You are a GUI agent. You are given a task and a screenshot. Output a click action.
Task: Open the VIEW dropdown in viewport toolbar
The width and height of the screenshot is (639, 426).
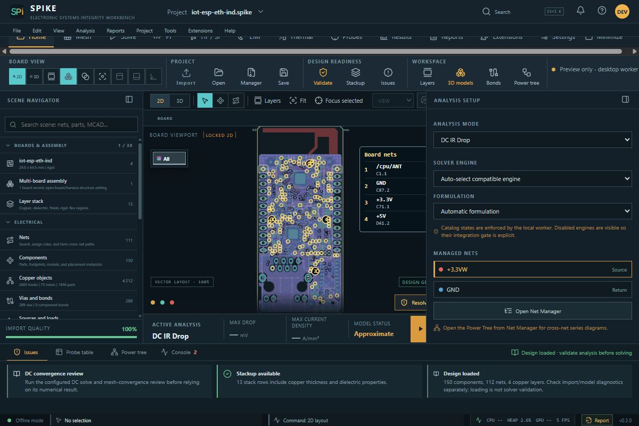[394, 100]
